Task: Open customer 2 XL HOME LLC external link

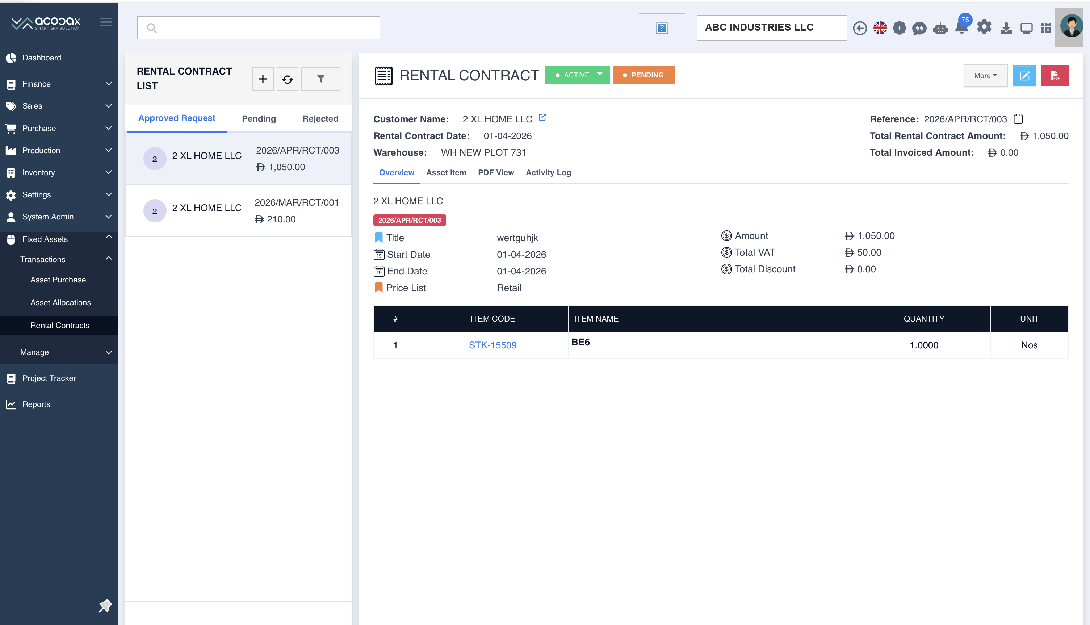Action: (542, 117)
